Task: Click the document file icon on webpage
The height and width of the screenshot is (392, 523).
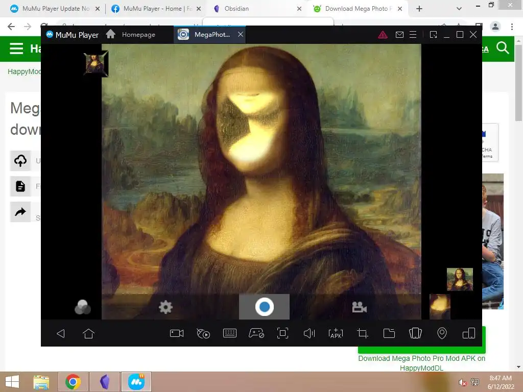Action: coord(20,186)
